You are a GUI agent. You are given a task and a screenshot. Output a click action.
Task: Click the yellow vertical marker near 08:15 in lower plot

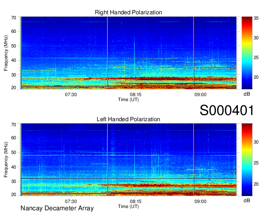click(x=108, y=160)
